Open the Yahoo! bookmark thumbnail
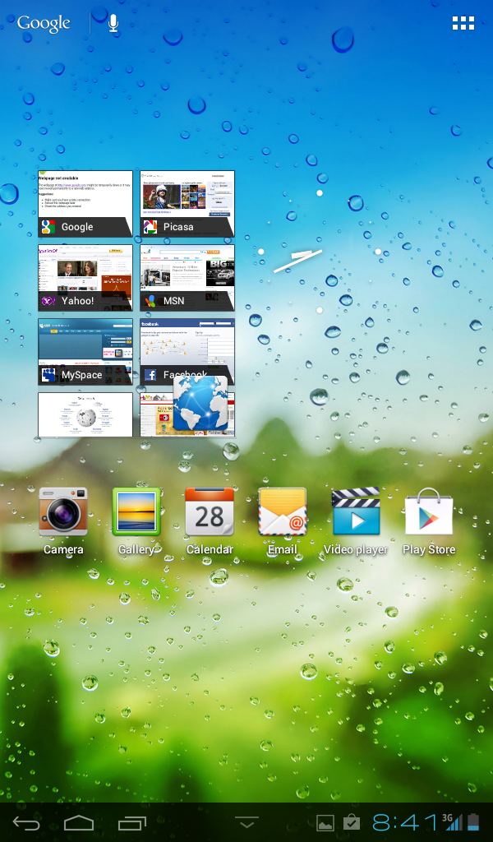 [85, 278]
